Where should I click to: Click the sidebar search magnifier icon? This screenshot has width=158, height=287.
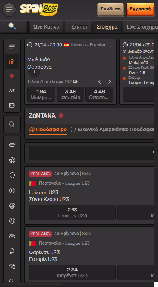pos(12,124)
